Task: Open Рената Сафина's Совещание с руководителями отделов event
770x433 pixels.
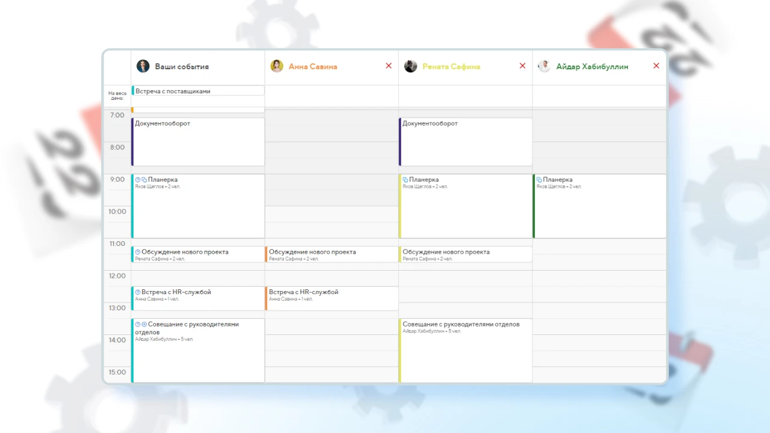Action: [466, 351]
